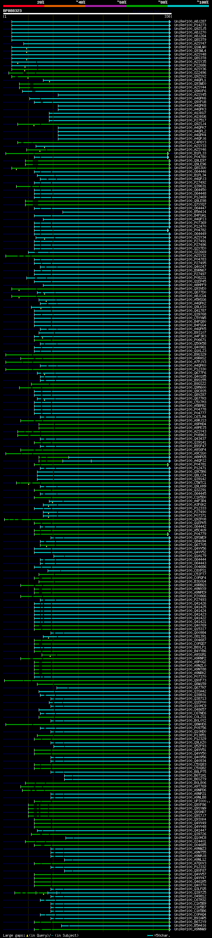Select the UniRef100_P08221 label
The image size is (212, 938).
[190, 278]
